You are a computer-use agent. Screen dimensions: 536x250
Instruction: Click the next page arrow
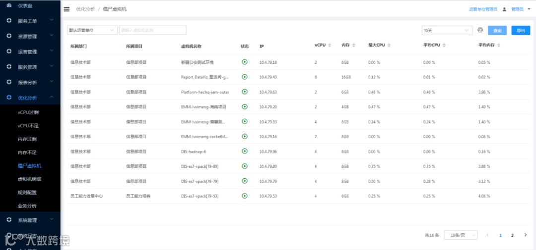(526, 235)
